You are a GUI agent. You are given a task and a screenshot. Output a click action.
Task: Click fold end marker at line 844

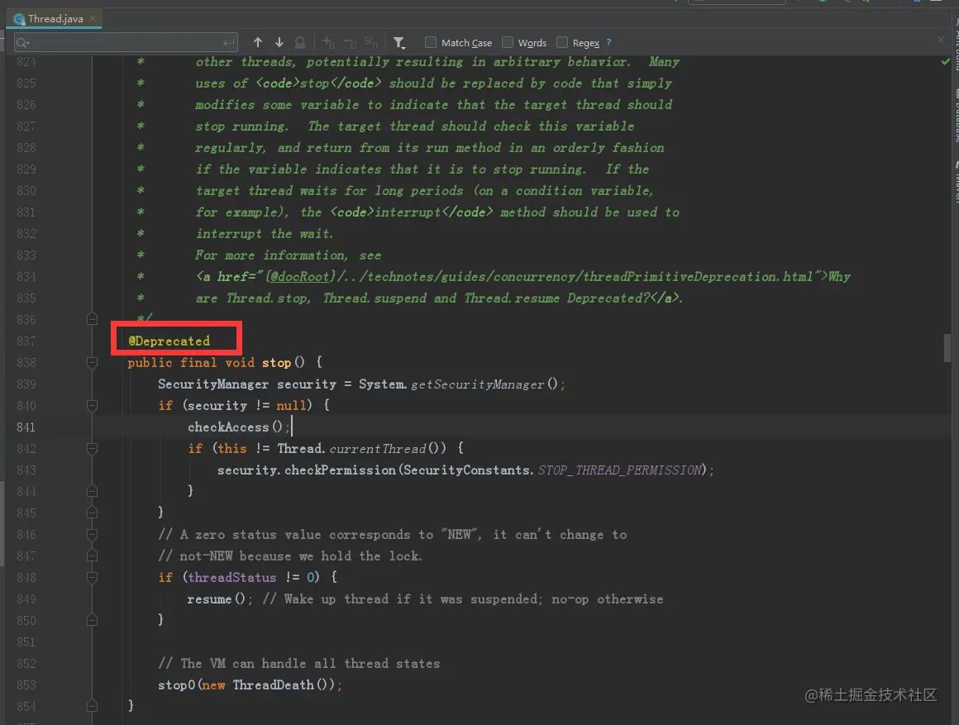point(93,491)
